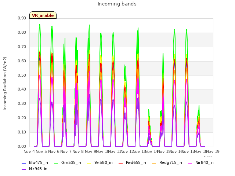
Task: Click the magenta Nir840_in legend color marker
Action: pos(190,163)
